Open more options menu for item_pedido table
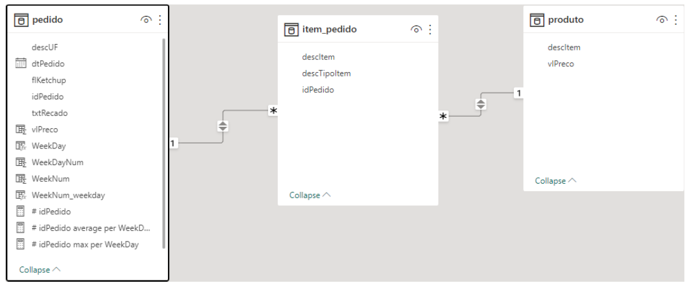685x283 pixels. point(430,29)
